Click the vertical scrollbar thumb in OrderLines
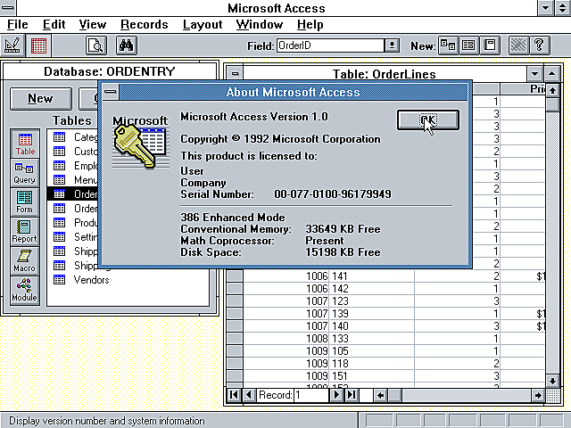This screenshot has width=571, height=428. 552,104
